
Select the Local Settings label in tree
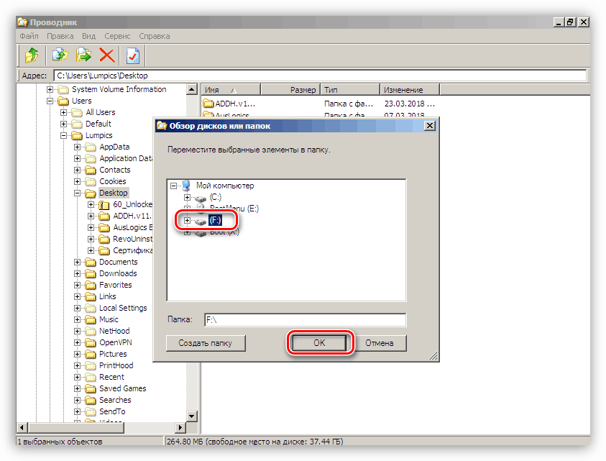pyautogui.click(x=123, y=309)
